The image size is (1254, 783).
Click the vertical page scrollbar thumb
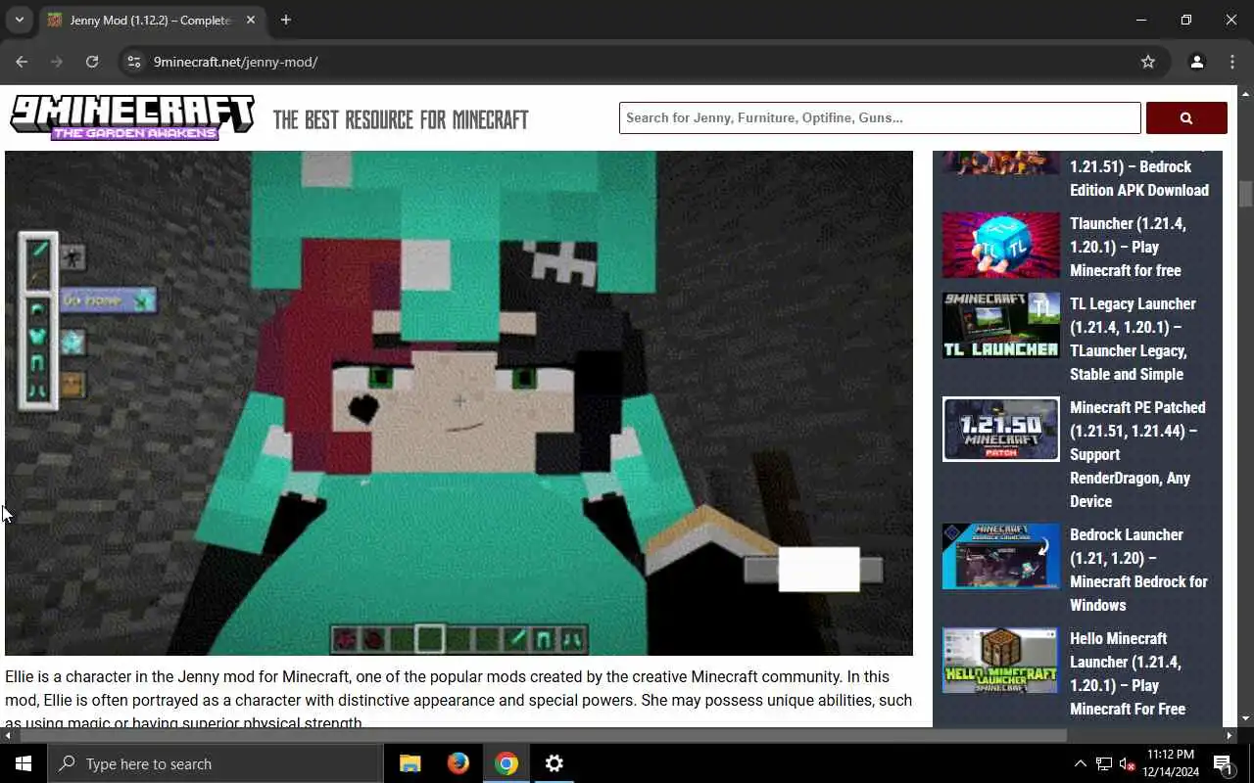pos(1245,194)
